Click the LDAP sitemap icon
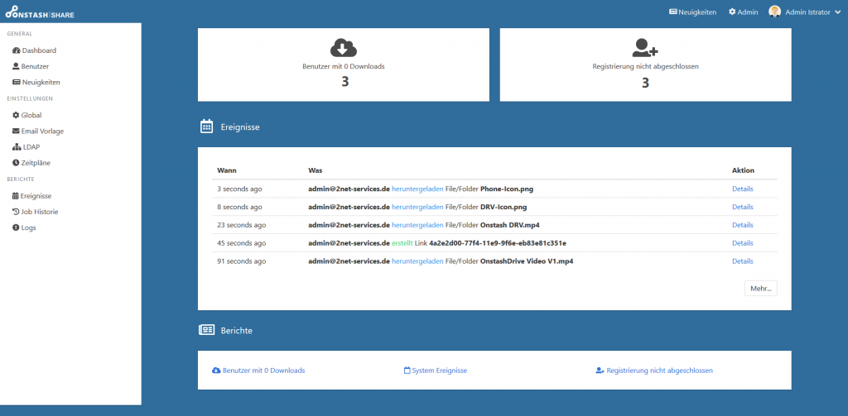This screenshot has width=848, height=416. coord(17,147)
